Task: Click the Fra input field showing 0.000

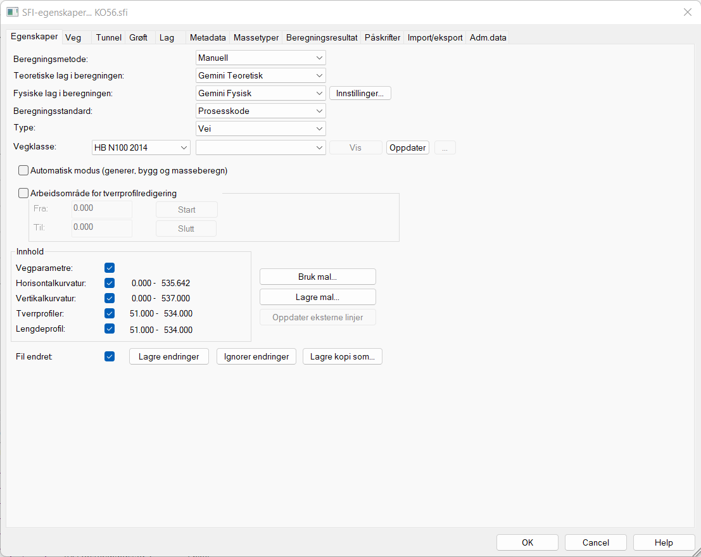Action: pyautogui.click(x=101, y=210)
